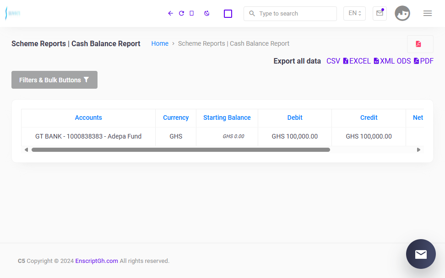Select the Credit GHS 100,000.00 cell
Image resolution: width=445 pixels, height=278 pixels.
pos(369,136)
